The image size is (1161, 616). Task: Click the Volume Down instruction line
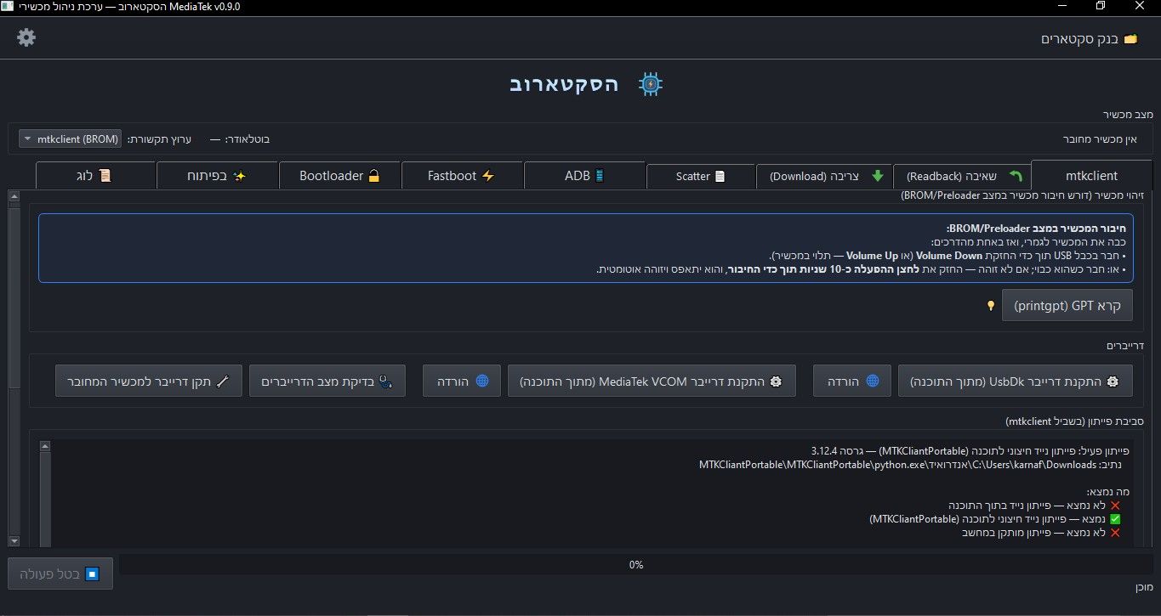[x=946, y=256]
